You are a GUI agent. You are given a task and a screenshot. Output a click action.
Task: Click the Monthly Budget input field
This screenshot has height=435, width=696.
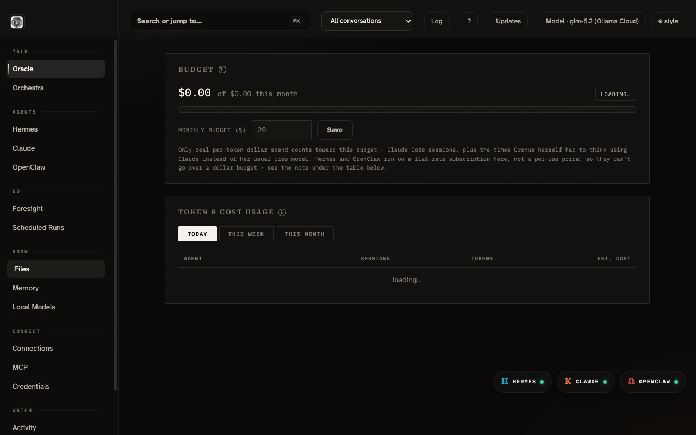[282, 130]
